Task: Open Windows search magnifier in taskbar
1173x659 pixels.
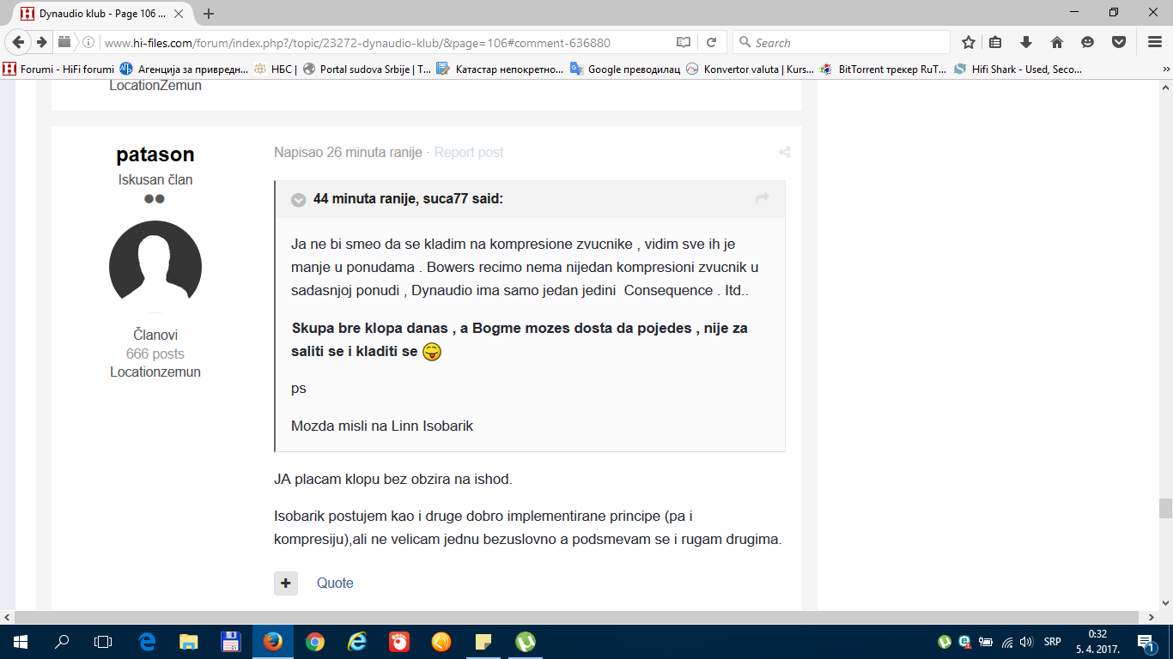Action: pyautogui.click(x=62, y=642)
